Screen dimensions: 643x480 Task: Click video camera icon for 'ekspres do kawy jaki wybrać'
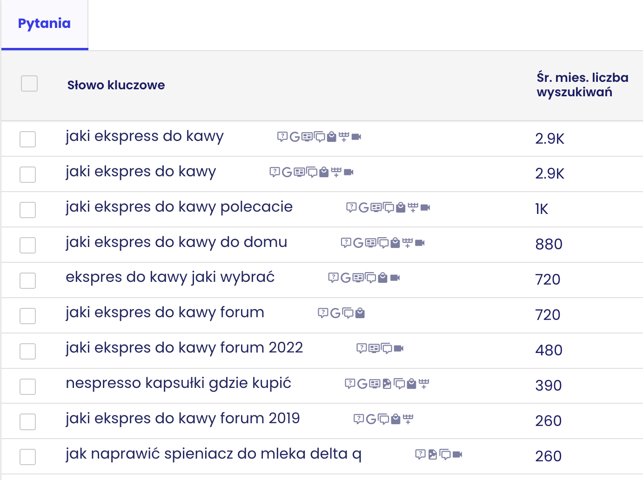coord(395,278)
